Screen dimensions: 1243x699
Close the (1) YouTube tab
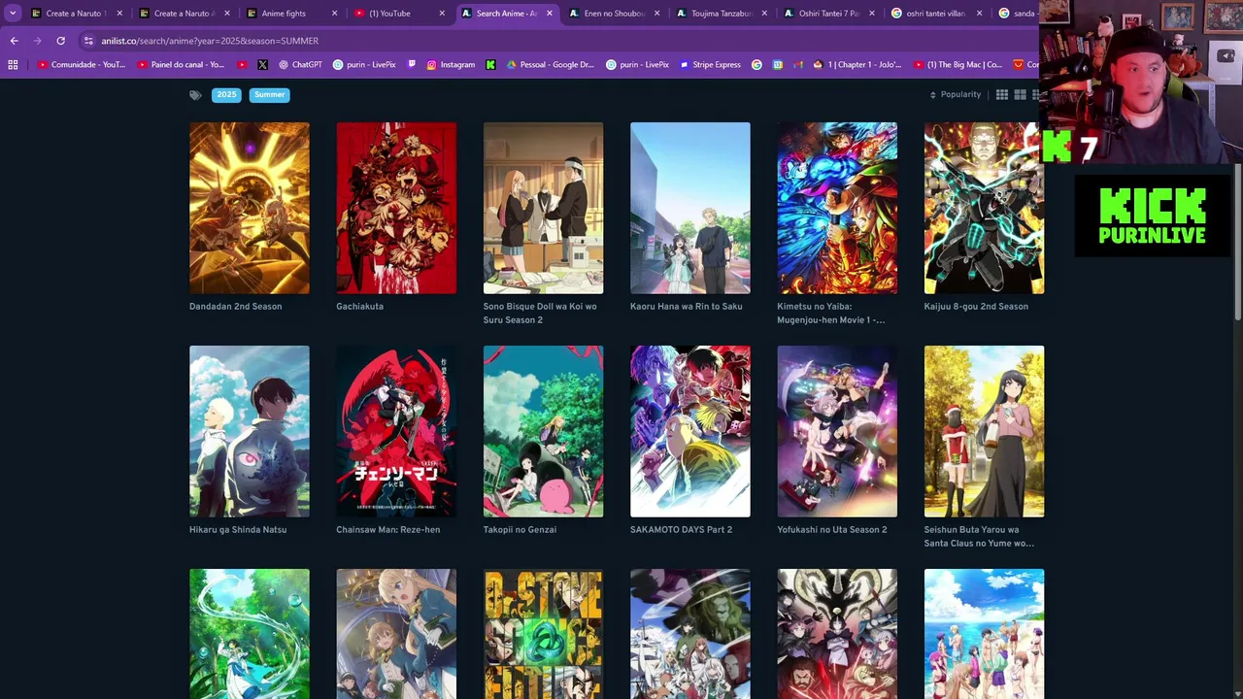click(x=442, y=14)
